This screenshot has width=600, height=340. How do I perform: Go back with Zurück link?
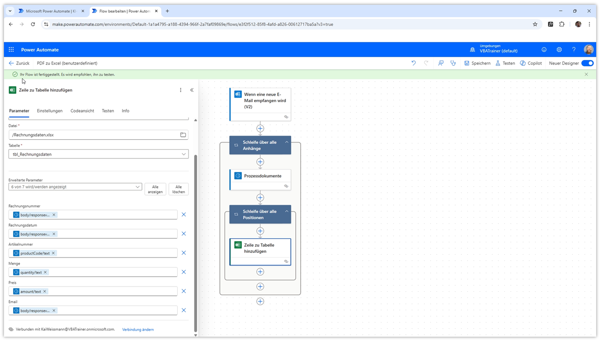pyautogui.click(x=19, y=63)
